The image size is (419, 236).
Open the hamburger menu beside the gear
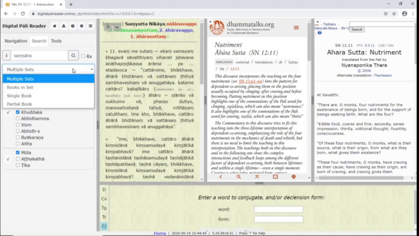[x=90, y=26]
